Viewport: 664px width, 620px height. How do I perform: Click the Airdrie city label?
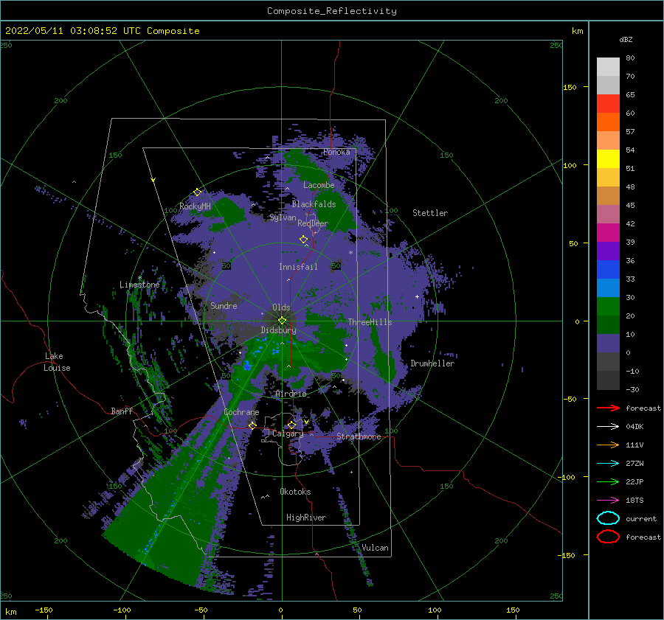(x=291, y=394)
